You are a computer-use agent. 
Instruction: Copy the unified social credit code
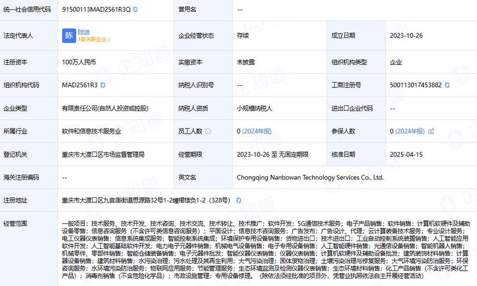(135, 9)
